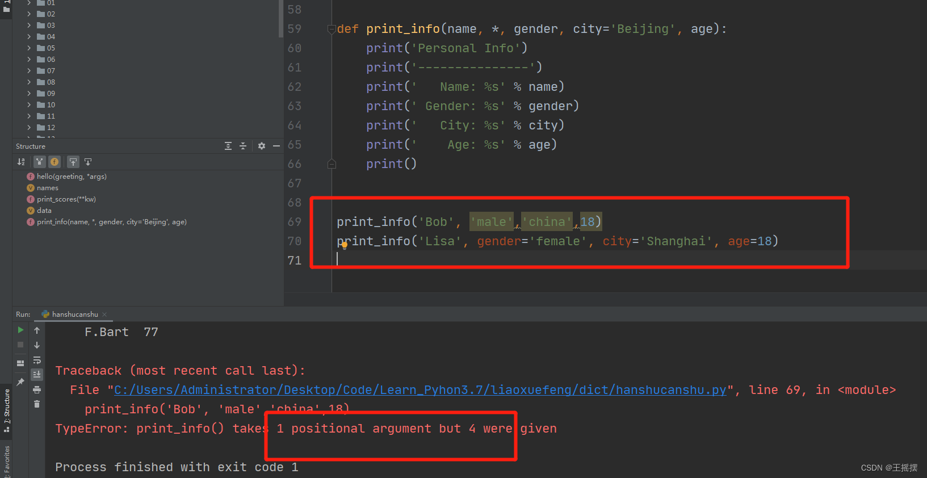Click Print icon in Run console

point(37,389)
